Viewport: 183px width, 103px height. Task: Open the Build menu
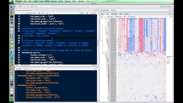61,1
